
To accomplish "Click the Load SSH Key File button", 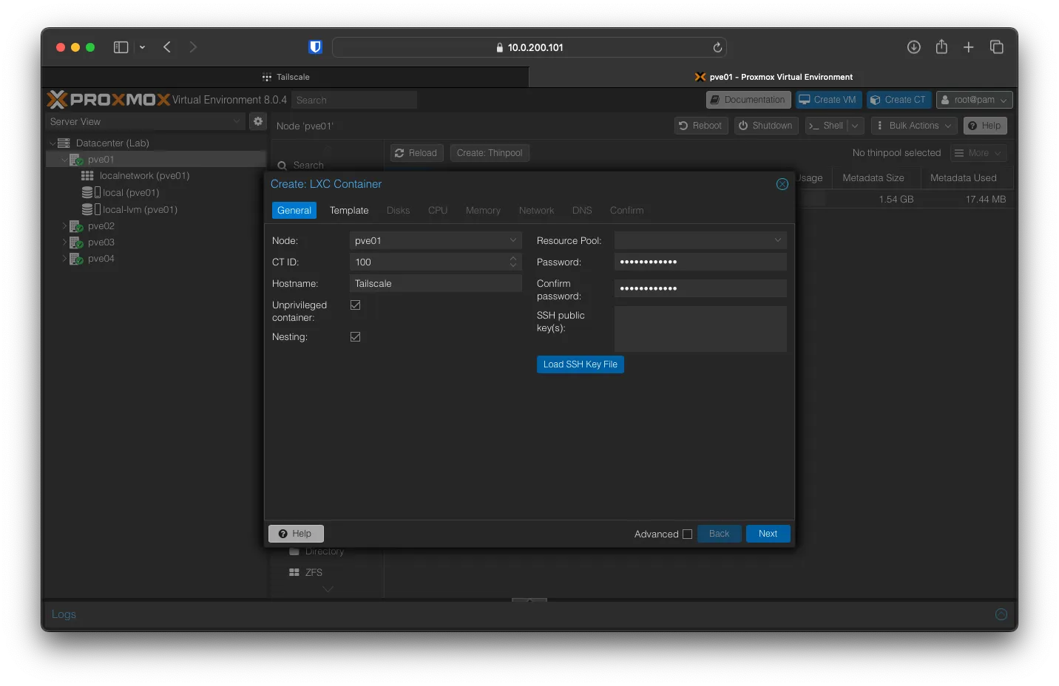I will click(x=581, y=364).
